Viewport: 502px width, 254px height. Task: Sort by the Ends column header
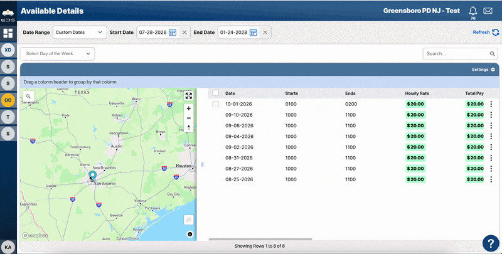350,93
